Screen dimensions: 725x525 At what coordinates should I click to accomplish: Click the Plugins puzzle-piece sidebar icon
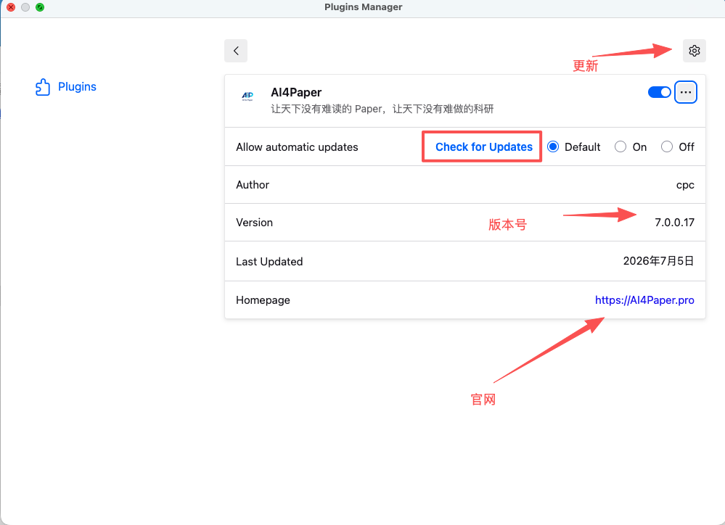coord(43,87)
